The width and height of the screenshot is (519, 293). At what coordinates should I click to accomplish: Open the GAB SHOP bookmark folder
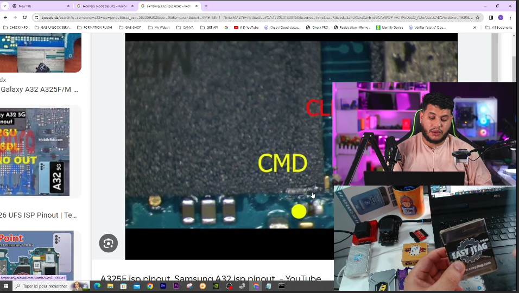point(130,28)
